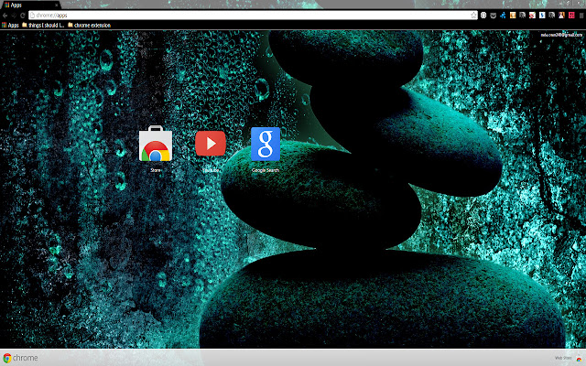Viewport: 586px width, 366px height.
Task: Click the pink square extension icon
Action: point(571,16)
